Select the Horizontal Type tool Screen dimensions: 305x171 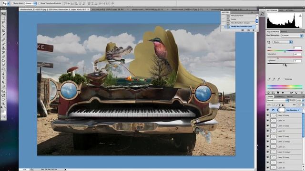[x=3, y=78]
